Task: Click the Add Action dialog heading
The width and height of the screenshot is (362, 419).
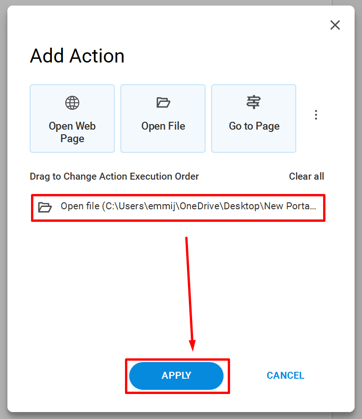Action: point(77,56)
